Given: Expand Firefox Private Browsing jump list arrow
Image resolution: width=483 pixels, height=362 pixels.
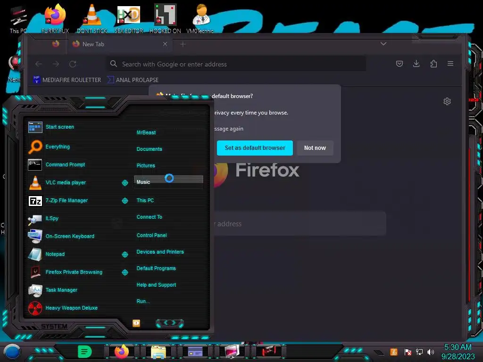Looking at the screenshot, I should click(125, 272).
